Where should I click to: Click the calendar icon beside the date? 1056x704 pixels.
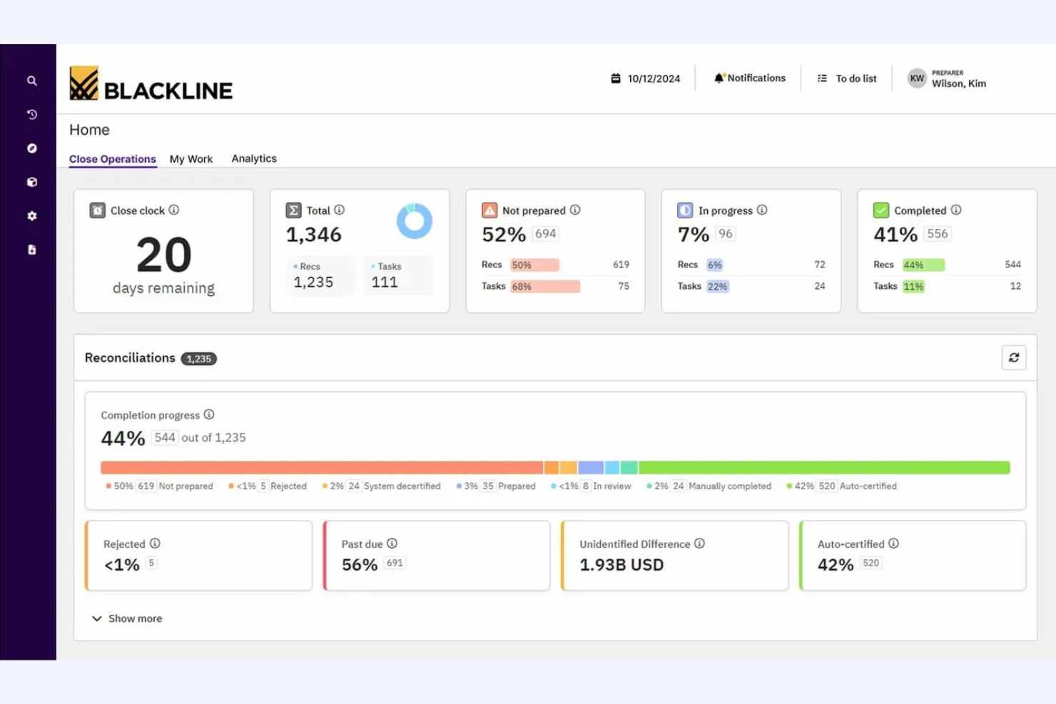point(616,78)
